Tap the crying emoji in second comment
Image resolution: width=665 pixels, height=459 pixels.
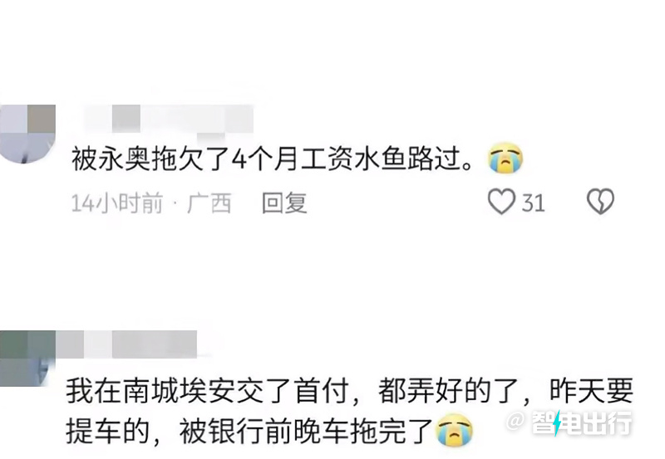point(455,430)
